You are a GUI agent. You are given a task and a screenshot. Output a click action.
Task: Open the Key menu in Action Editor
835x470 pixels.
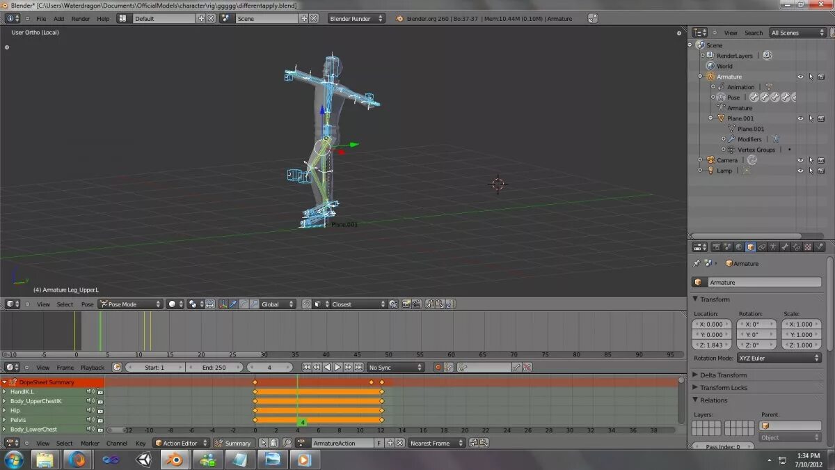(141, 443)
